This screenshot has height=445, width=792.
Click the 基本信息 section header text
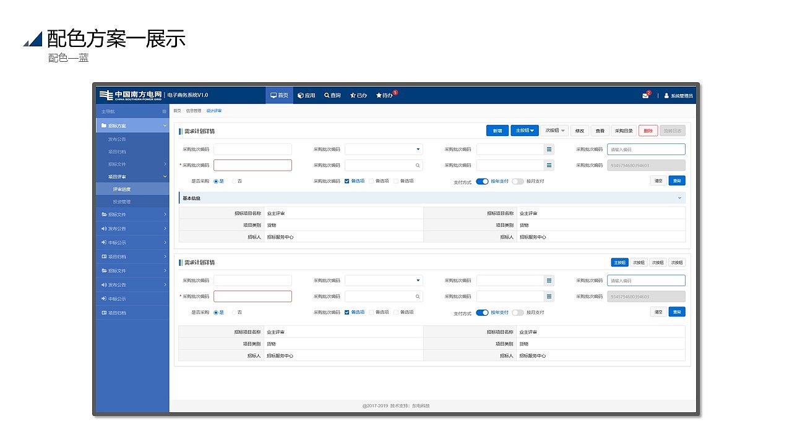click(x=191, y=198)
